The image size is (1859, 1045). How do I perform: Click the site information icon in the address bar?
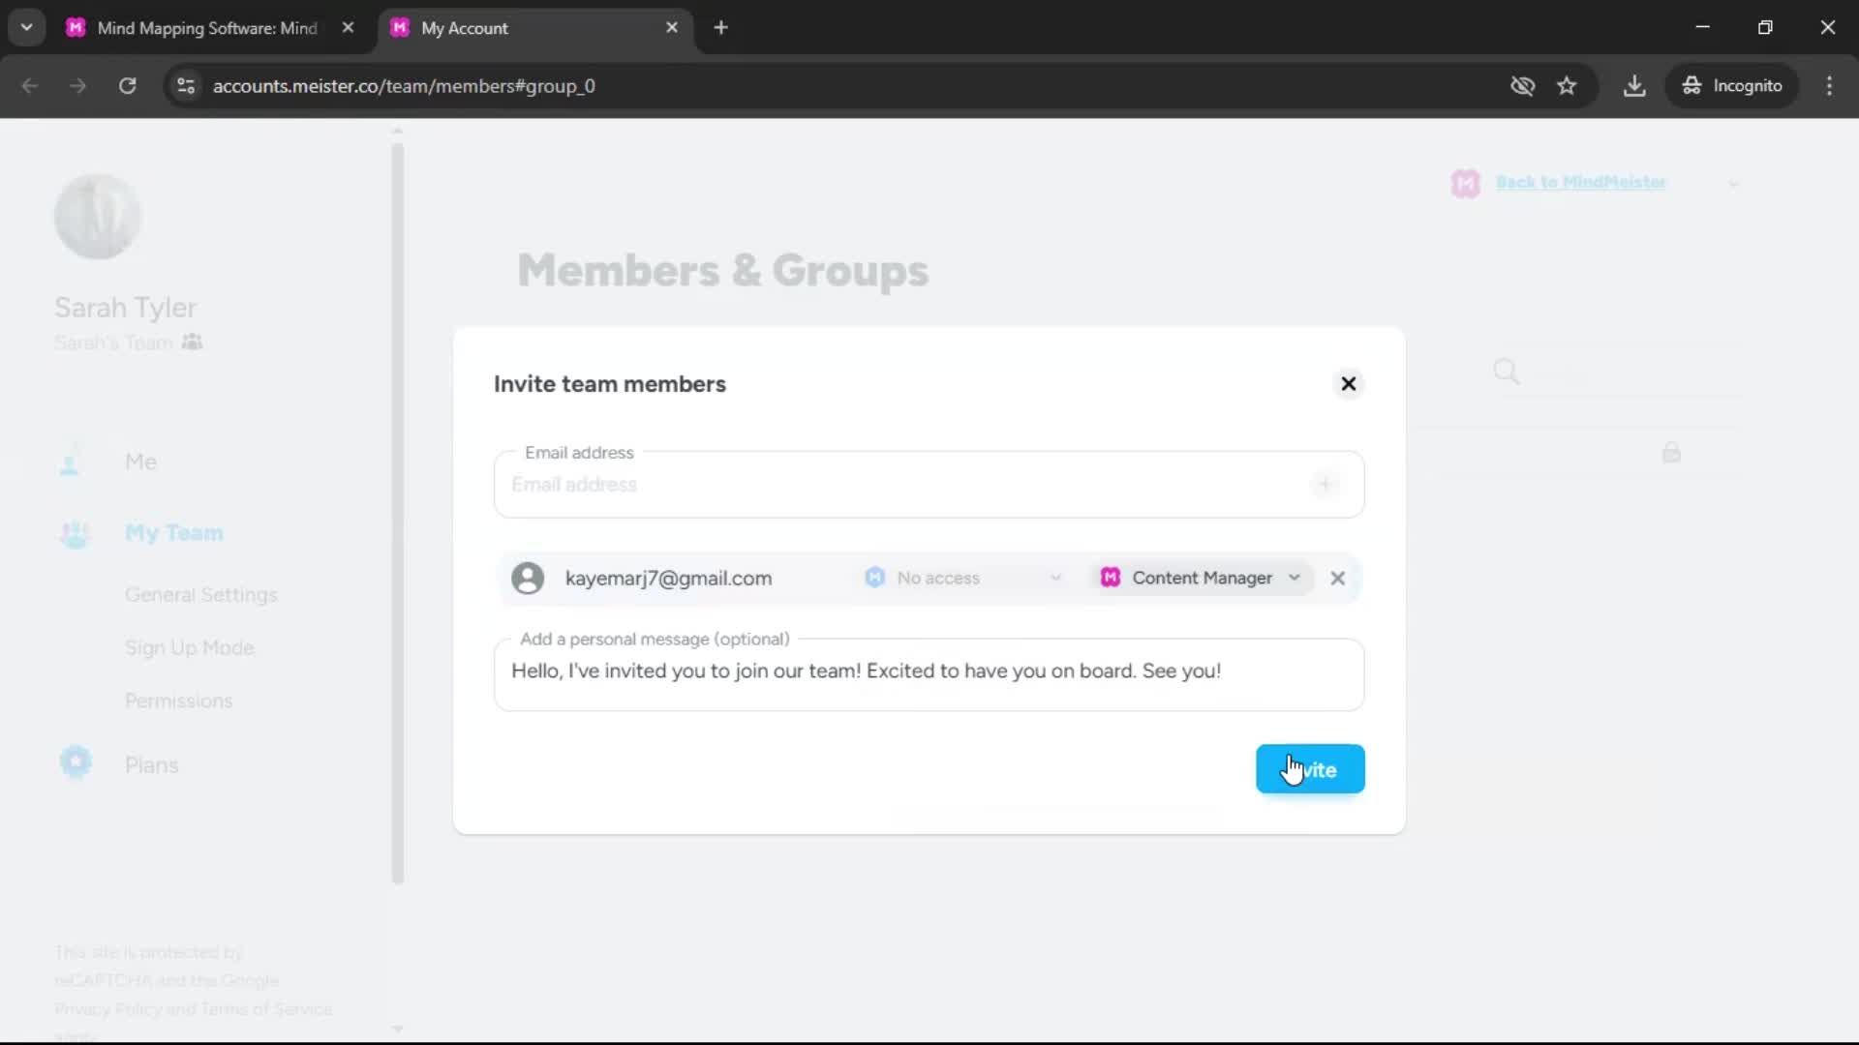[186, 86]
